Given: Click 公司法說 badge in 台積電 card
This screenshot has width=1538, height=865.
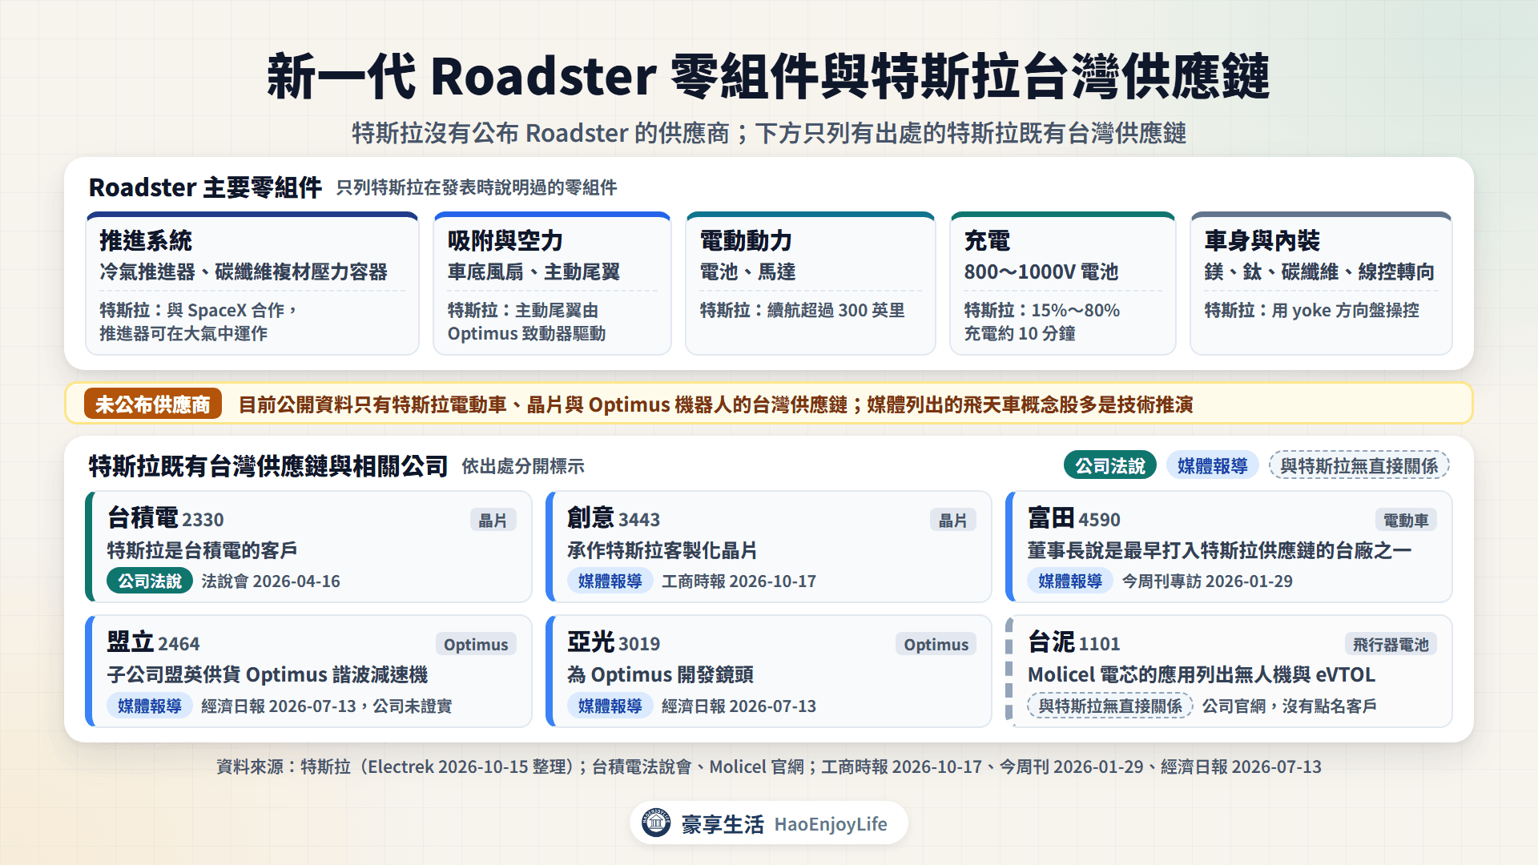Looking at the screenshot, I should 150,581.
